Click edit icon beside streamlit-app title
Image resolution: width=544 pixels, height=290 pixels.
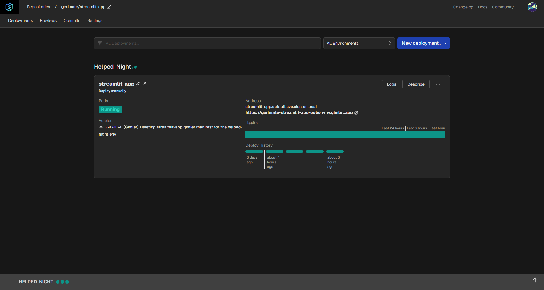(x=144, y=84)
